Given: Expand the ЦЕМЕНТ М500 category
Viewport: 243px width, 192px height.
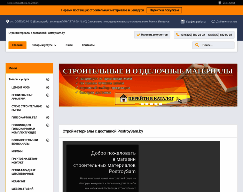Looking at the screenshot, I should tap(48, 87).
